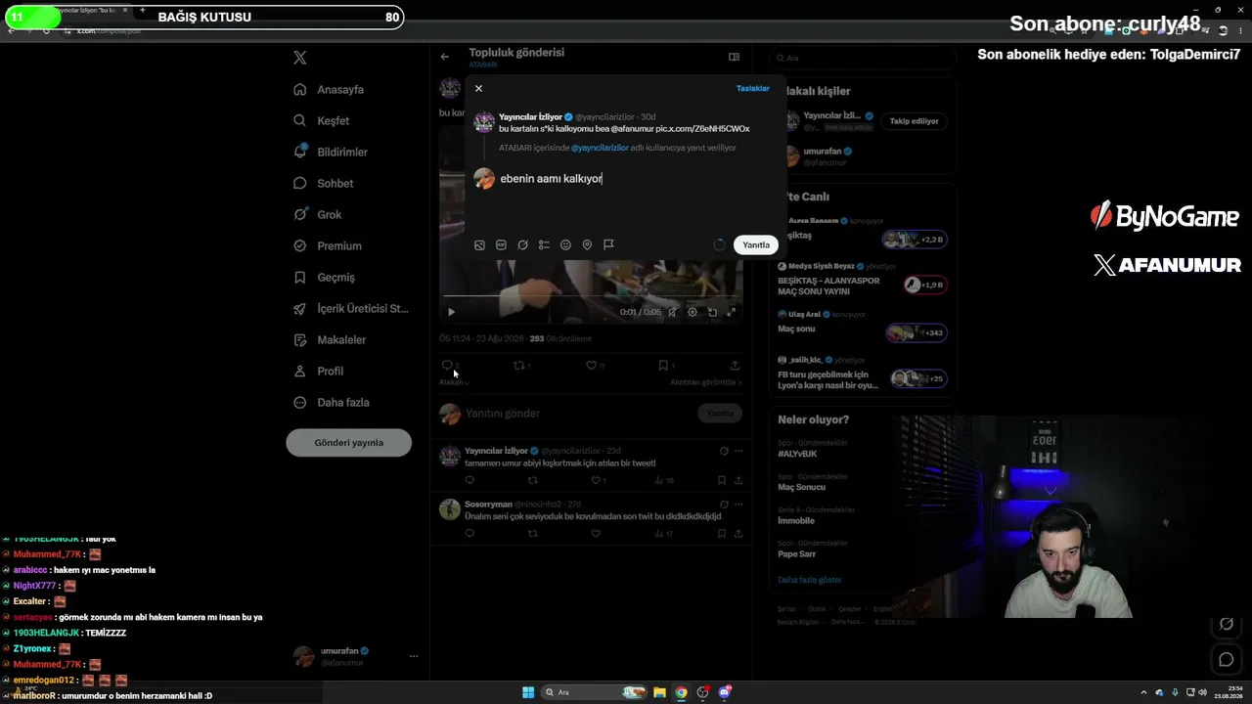Click the Yanıtını gönder field
This screenshot has width=1252, height=704.
579,414
